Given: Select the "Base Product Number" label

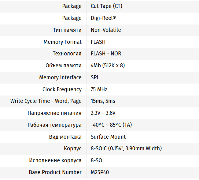Looking at the screenshot, I should coord(55,172).
